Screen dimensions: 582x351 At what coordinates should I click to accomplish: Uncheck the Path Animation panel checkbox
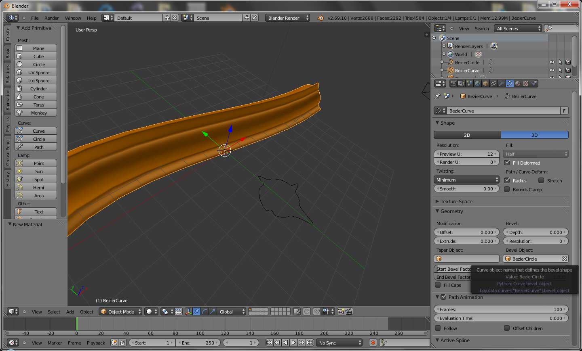[443, 297]
